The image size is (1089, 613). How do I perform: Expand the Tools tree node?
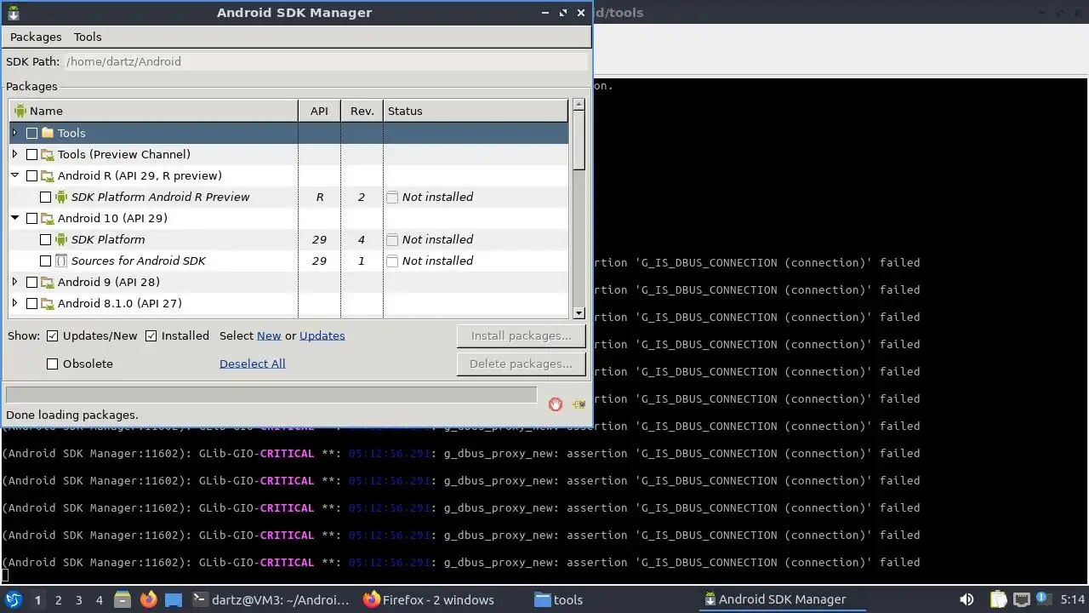[14, 133]
